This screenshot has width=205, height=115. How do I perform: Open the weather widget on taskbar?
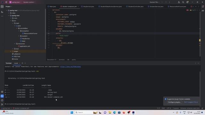(8, 112)
